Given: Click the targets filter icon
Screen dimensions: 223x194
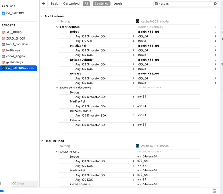Looking at the screenshot, I should click(14, 184).
